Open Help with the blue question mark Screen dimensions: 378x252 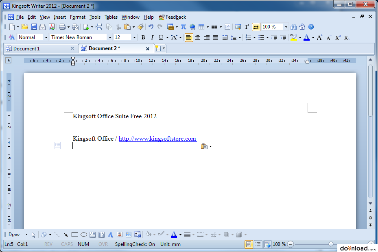(x=311, y=27)
